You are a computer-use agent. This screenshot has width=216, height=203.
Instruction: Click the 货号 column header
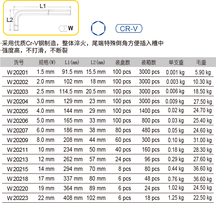[x=19, y=63]
